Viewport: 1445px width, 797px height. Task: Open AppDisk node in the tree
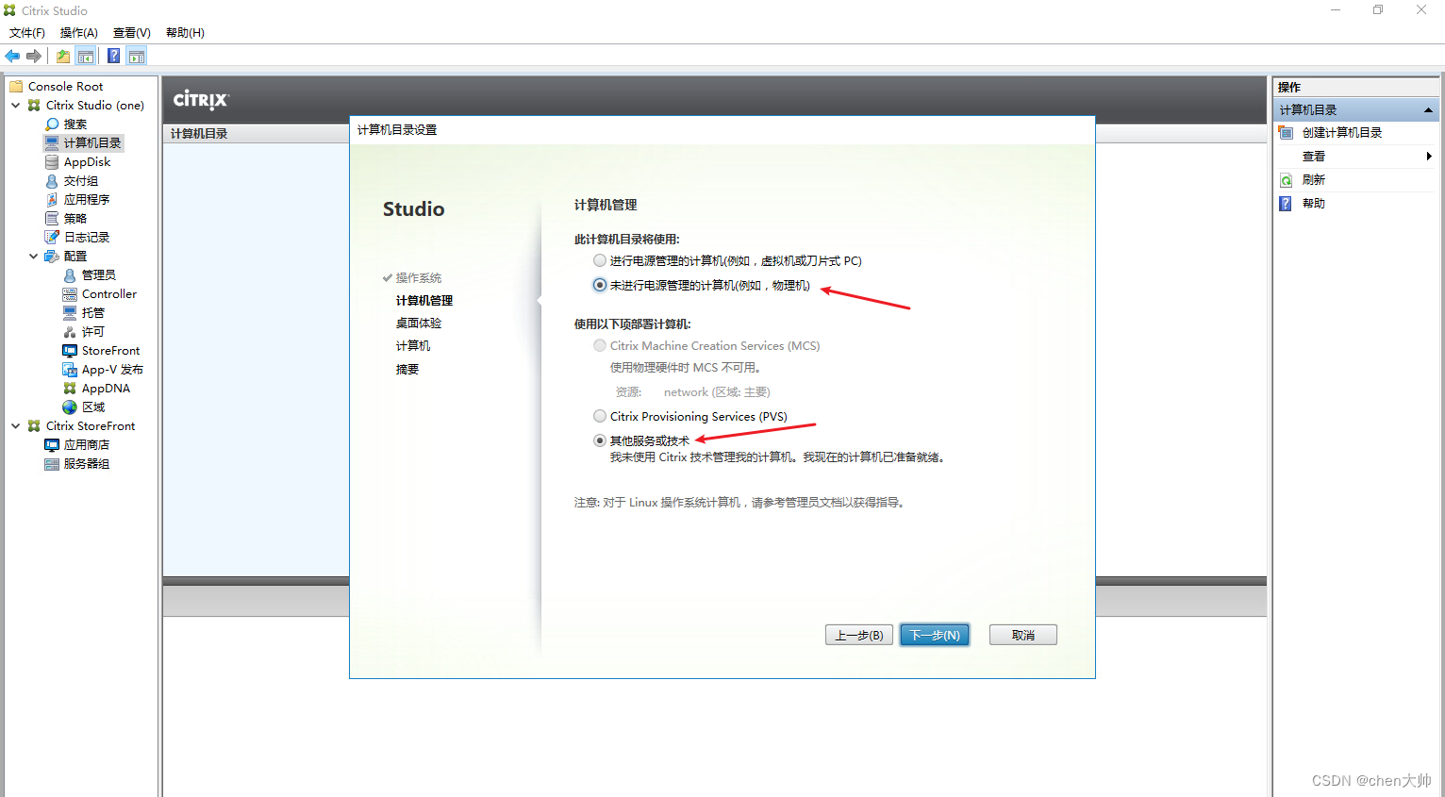coord(87,161)
